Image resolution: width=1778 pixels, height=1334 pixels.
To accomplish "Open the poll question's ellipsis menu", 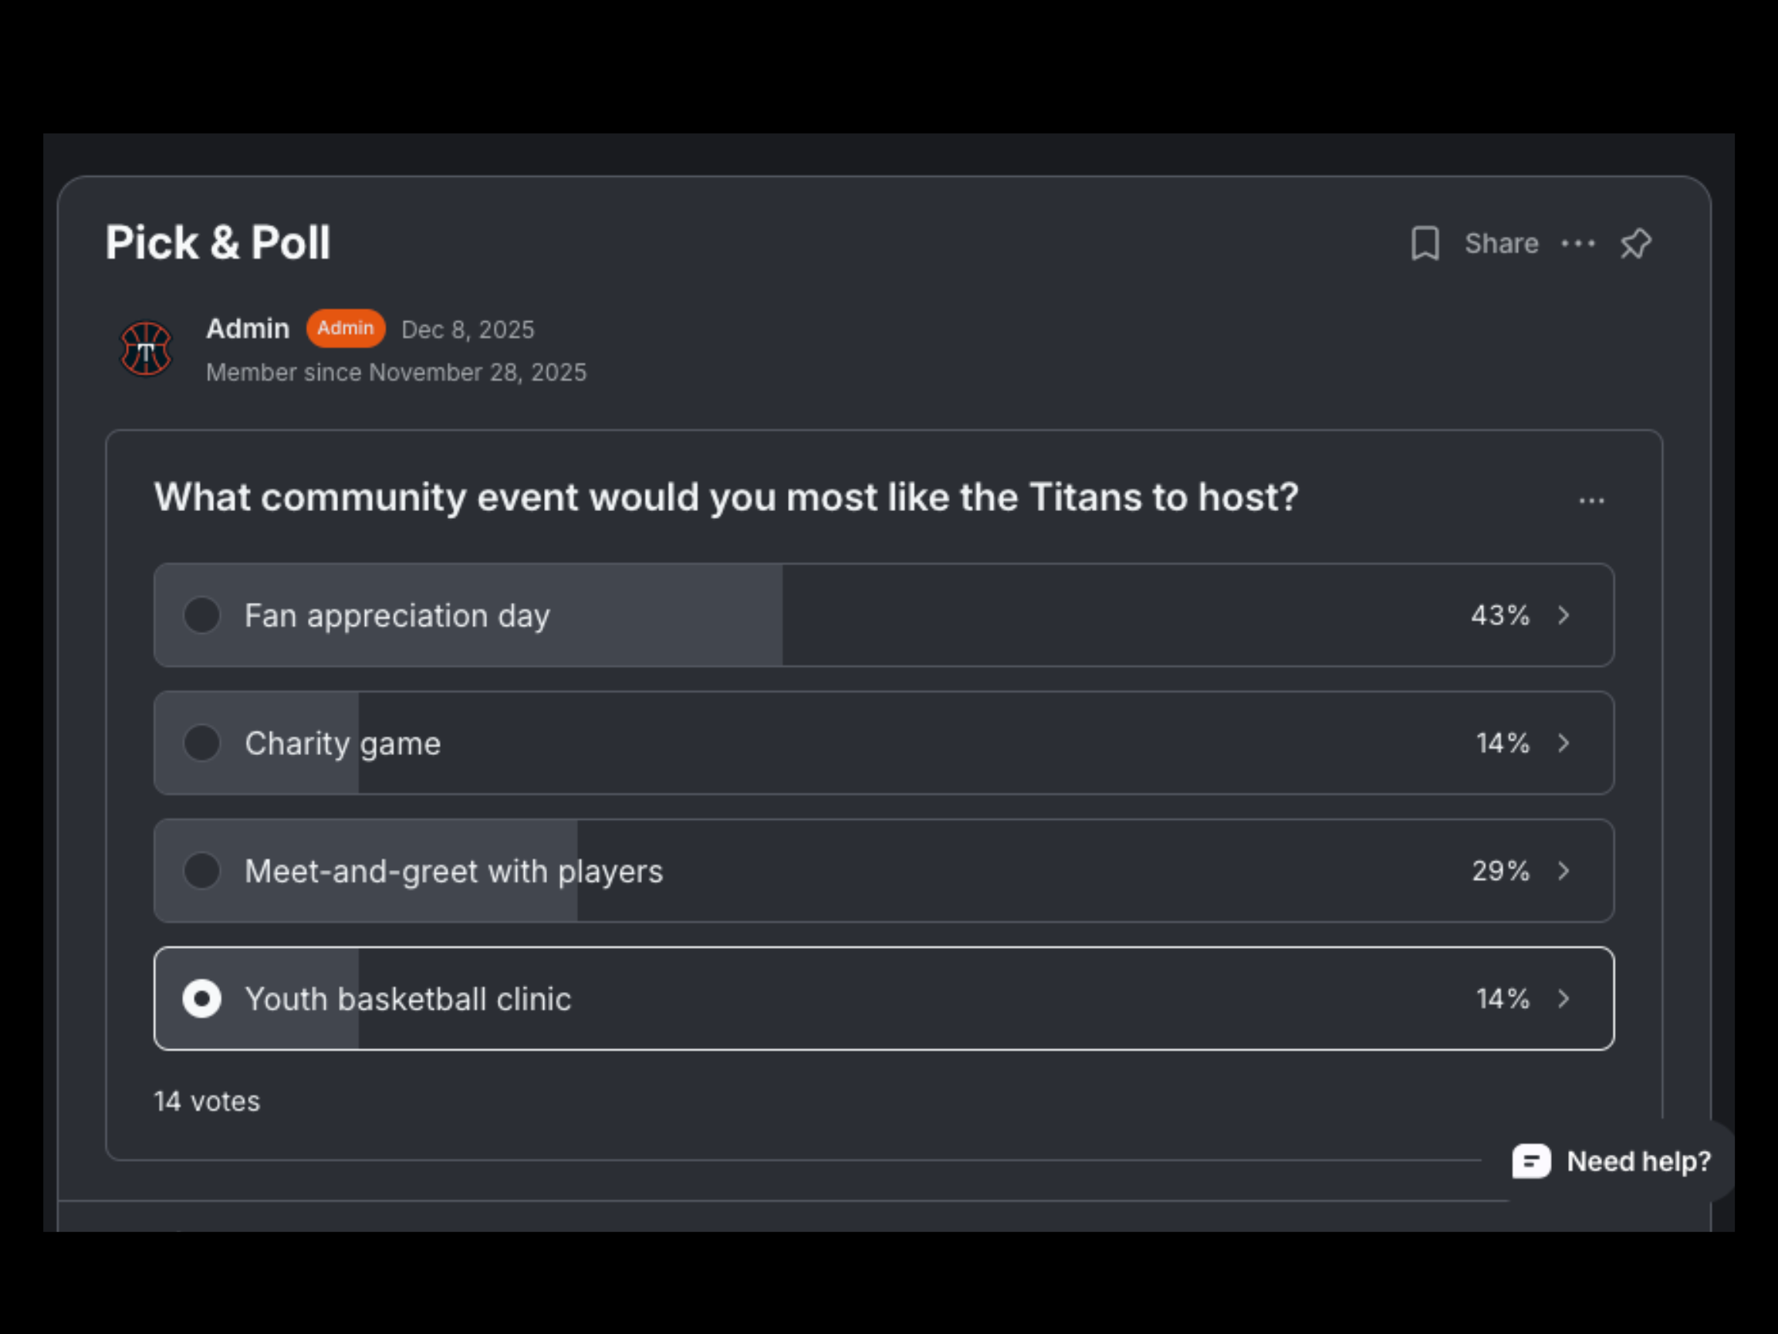I will click(x=1590, y=501).
